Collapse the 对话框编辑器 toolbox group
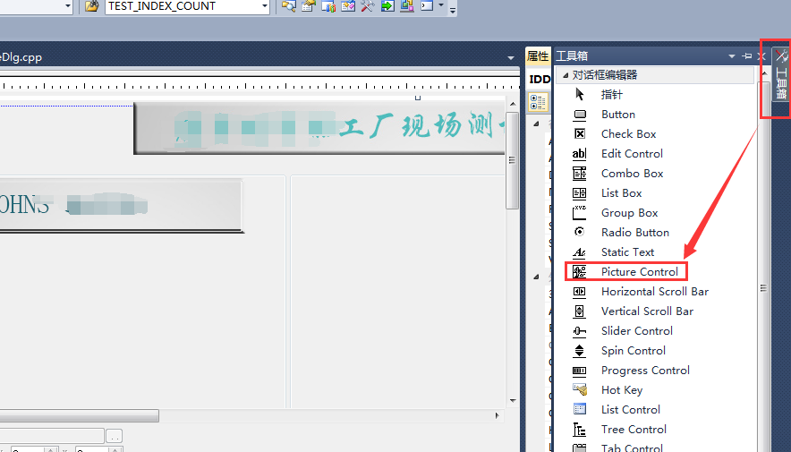The height and width of the screenshot is (452, 791). (566, 75)
